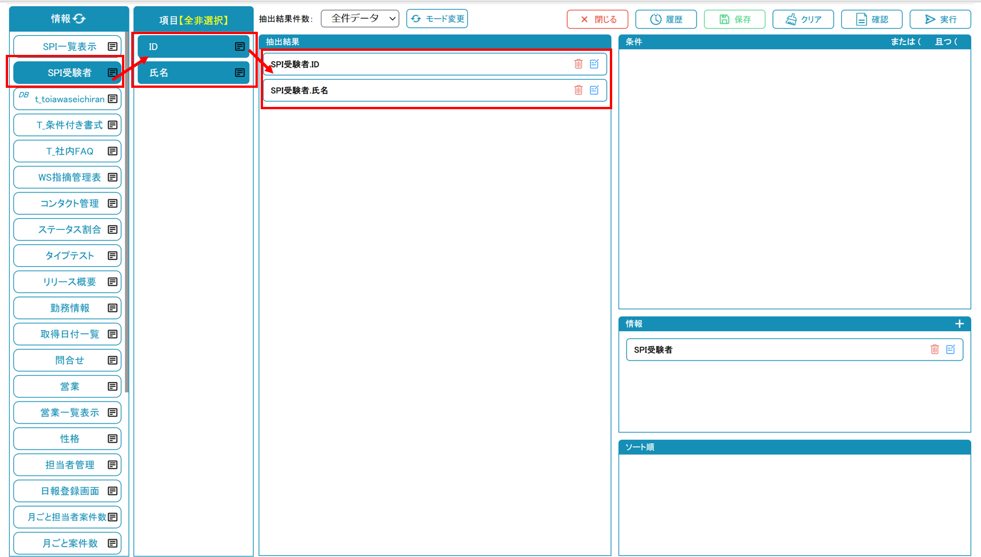Click the detail icon on t_toiawaseichiran row
981x557 pixels.
click(x=113, y=99)
